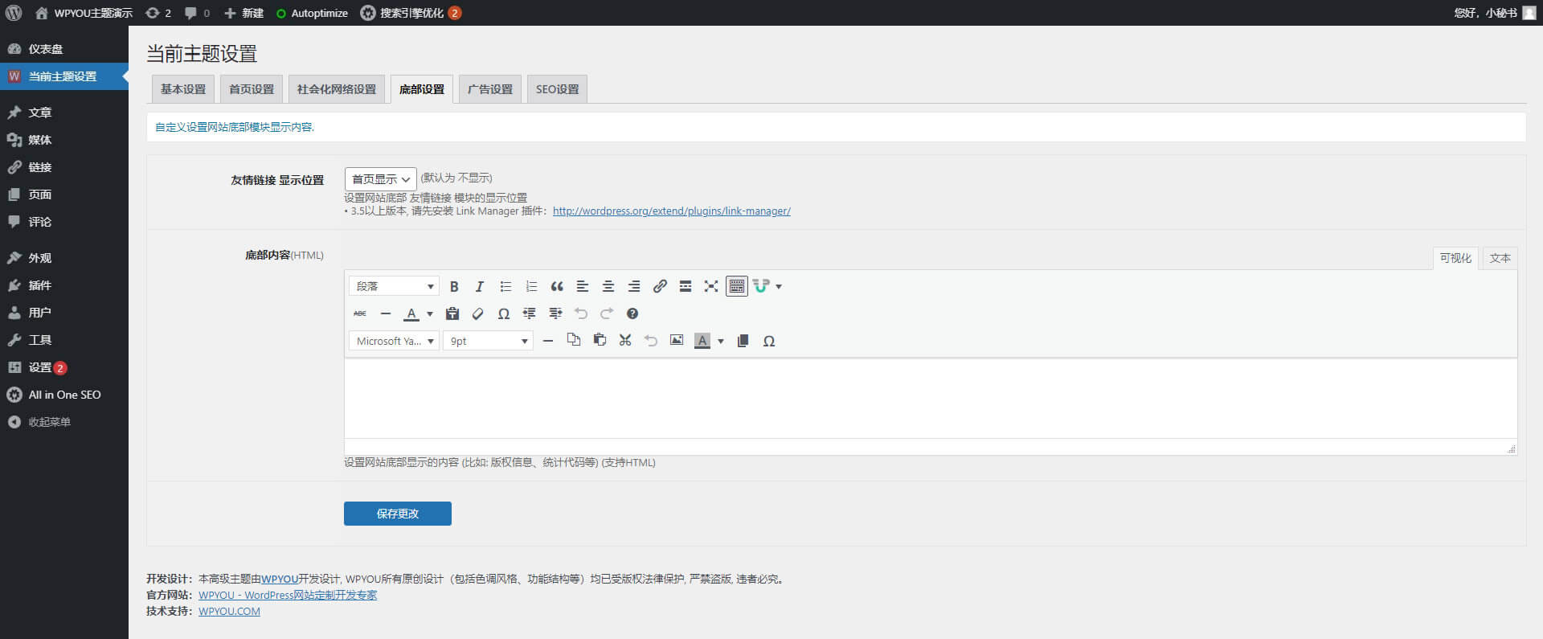The width and height of the screenshot is (1543, 639).
Task: Open the U shortcode dropdown arrow
Action: pyautogui.click(x=779, y=286)
